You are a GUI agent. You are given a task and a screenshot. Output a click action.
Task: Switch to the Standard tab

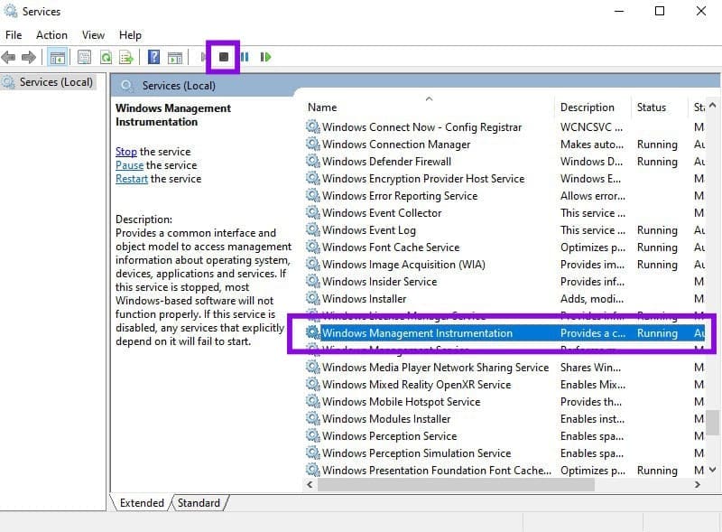coord(199,503)
